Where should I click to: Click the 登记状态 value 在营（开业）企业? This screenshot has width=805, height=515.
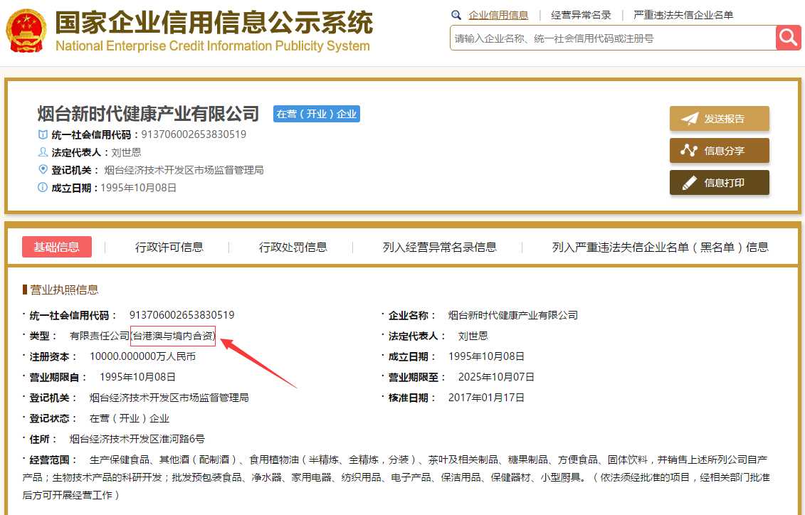(130, 418)
